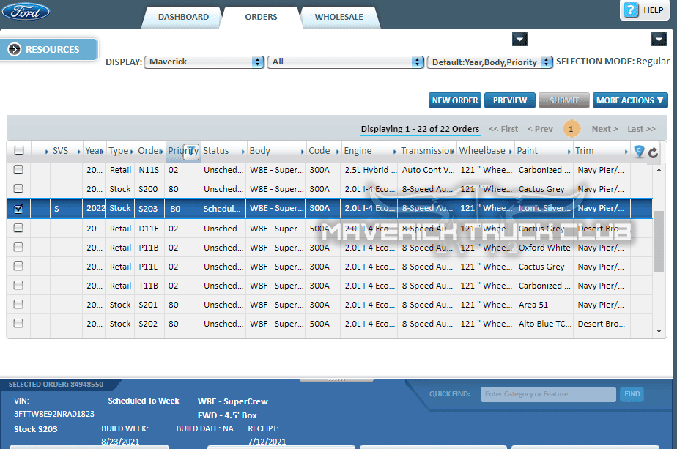Go to the Last page link
The image size is (677, 449).
coord(641,129)
